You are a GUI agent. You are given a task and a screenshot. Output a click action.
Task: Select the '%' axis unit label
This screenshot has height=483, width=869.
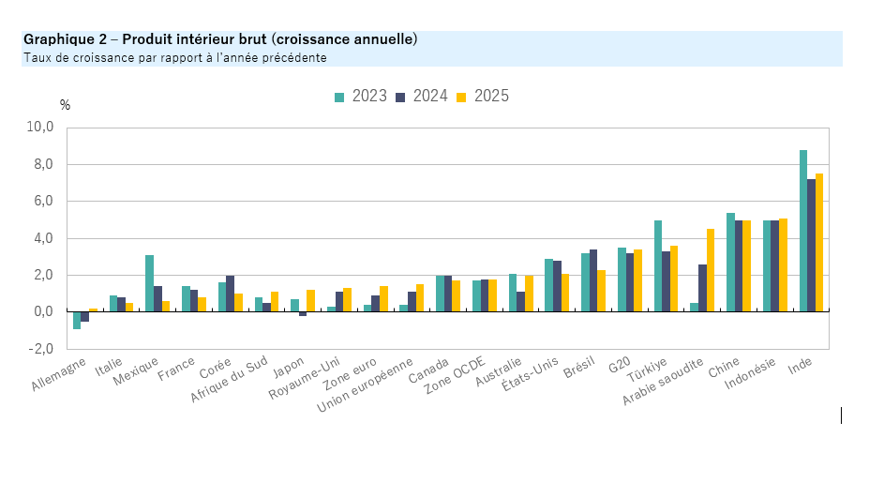[x=65, y=105]
